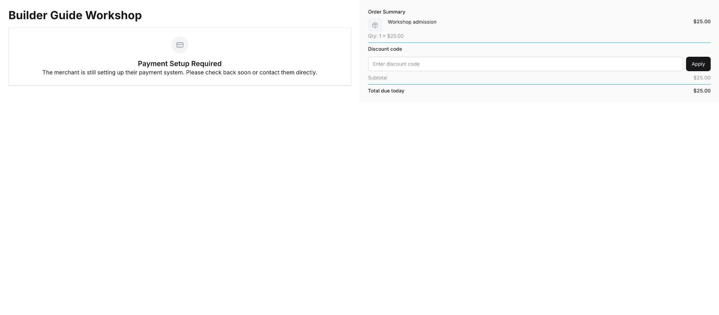The width and height of the screenshot is (719, 315).
Task: Click the Subtotal $25.00 amount
Action: [702, 78]
